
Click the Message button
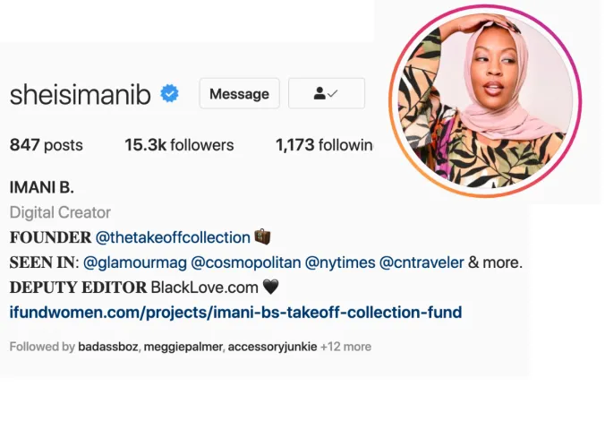tap(239, 93)
